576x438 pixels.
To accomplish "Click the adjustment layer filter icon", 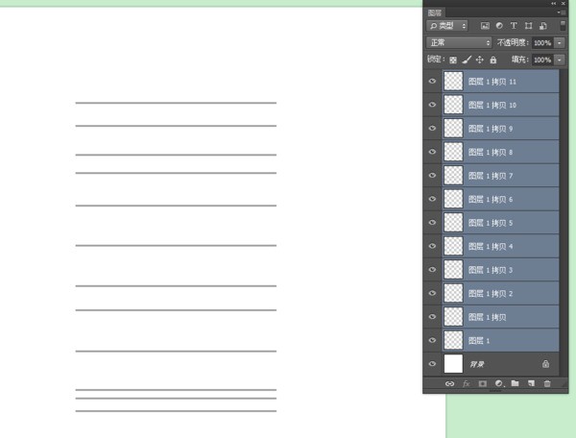I will pos(499,26).
